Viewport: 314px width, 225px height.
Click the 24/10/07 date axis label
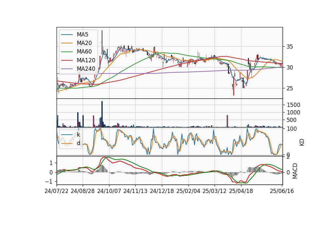109,191
